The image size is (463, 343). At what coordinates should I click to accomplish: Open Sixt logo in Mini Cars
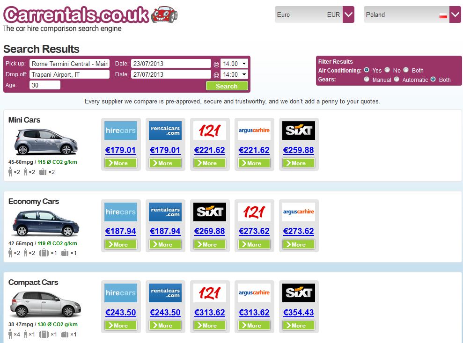(299, 131)
